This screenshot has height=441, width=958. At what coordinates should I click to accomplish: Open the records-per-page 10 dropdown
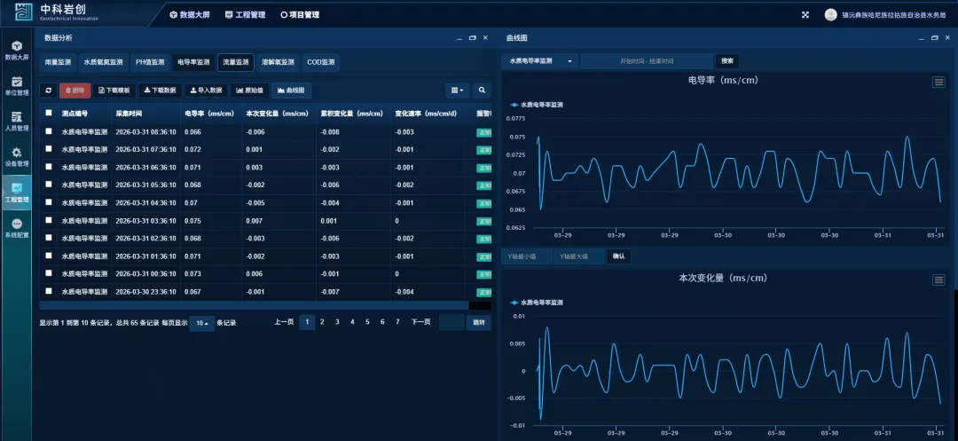point(203,323)
